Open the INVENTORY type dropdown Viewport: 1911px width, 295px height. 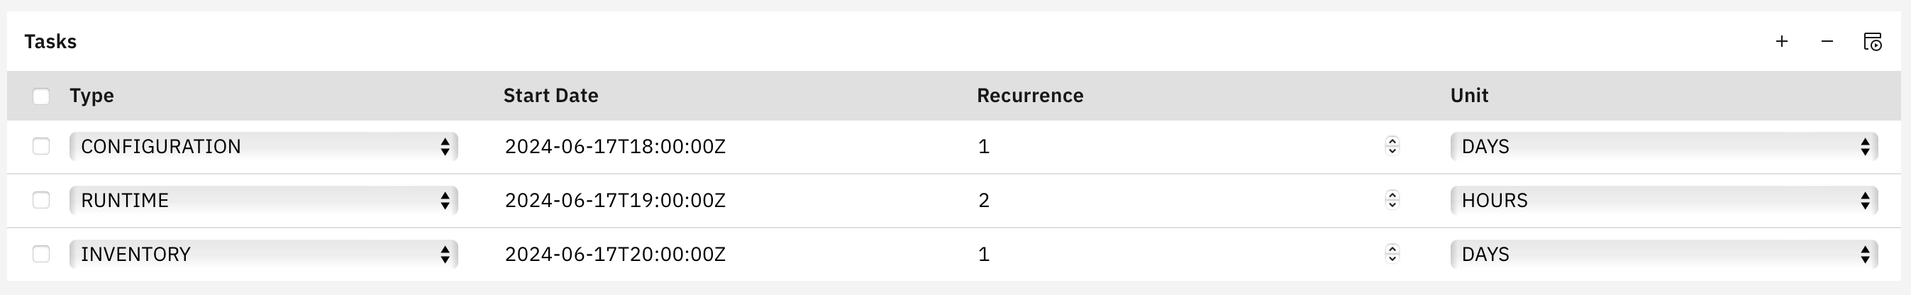click(x=263, y=255)
